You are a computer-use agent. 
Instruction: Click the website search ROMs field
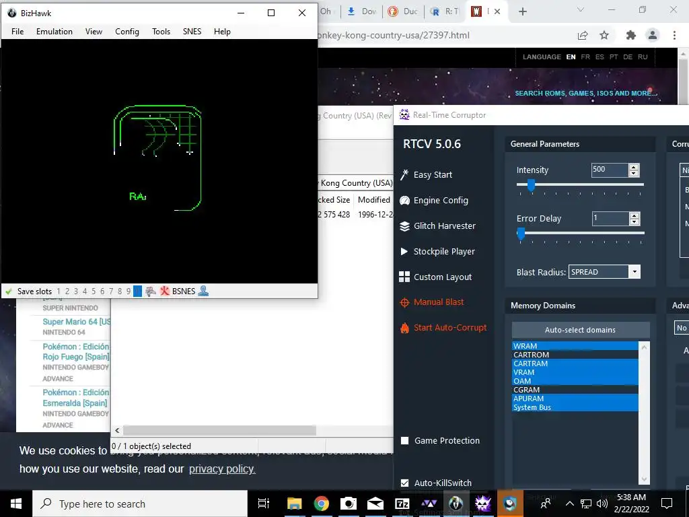(x=586, y=93)
